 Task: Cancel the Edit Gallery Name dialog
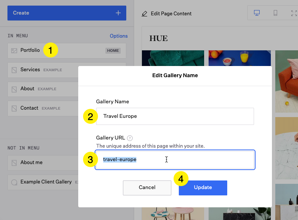pyautogui.click(x=147, y=188)
